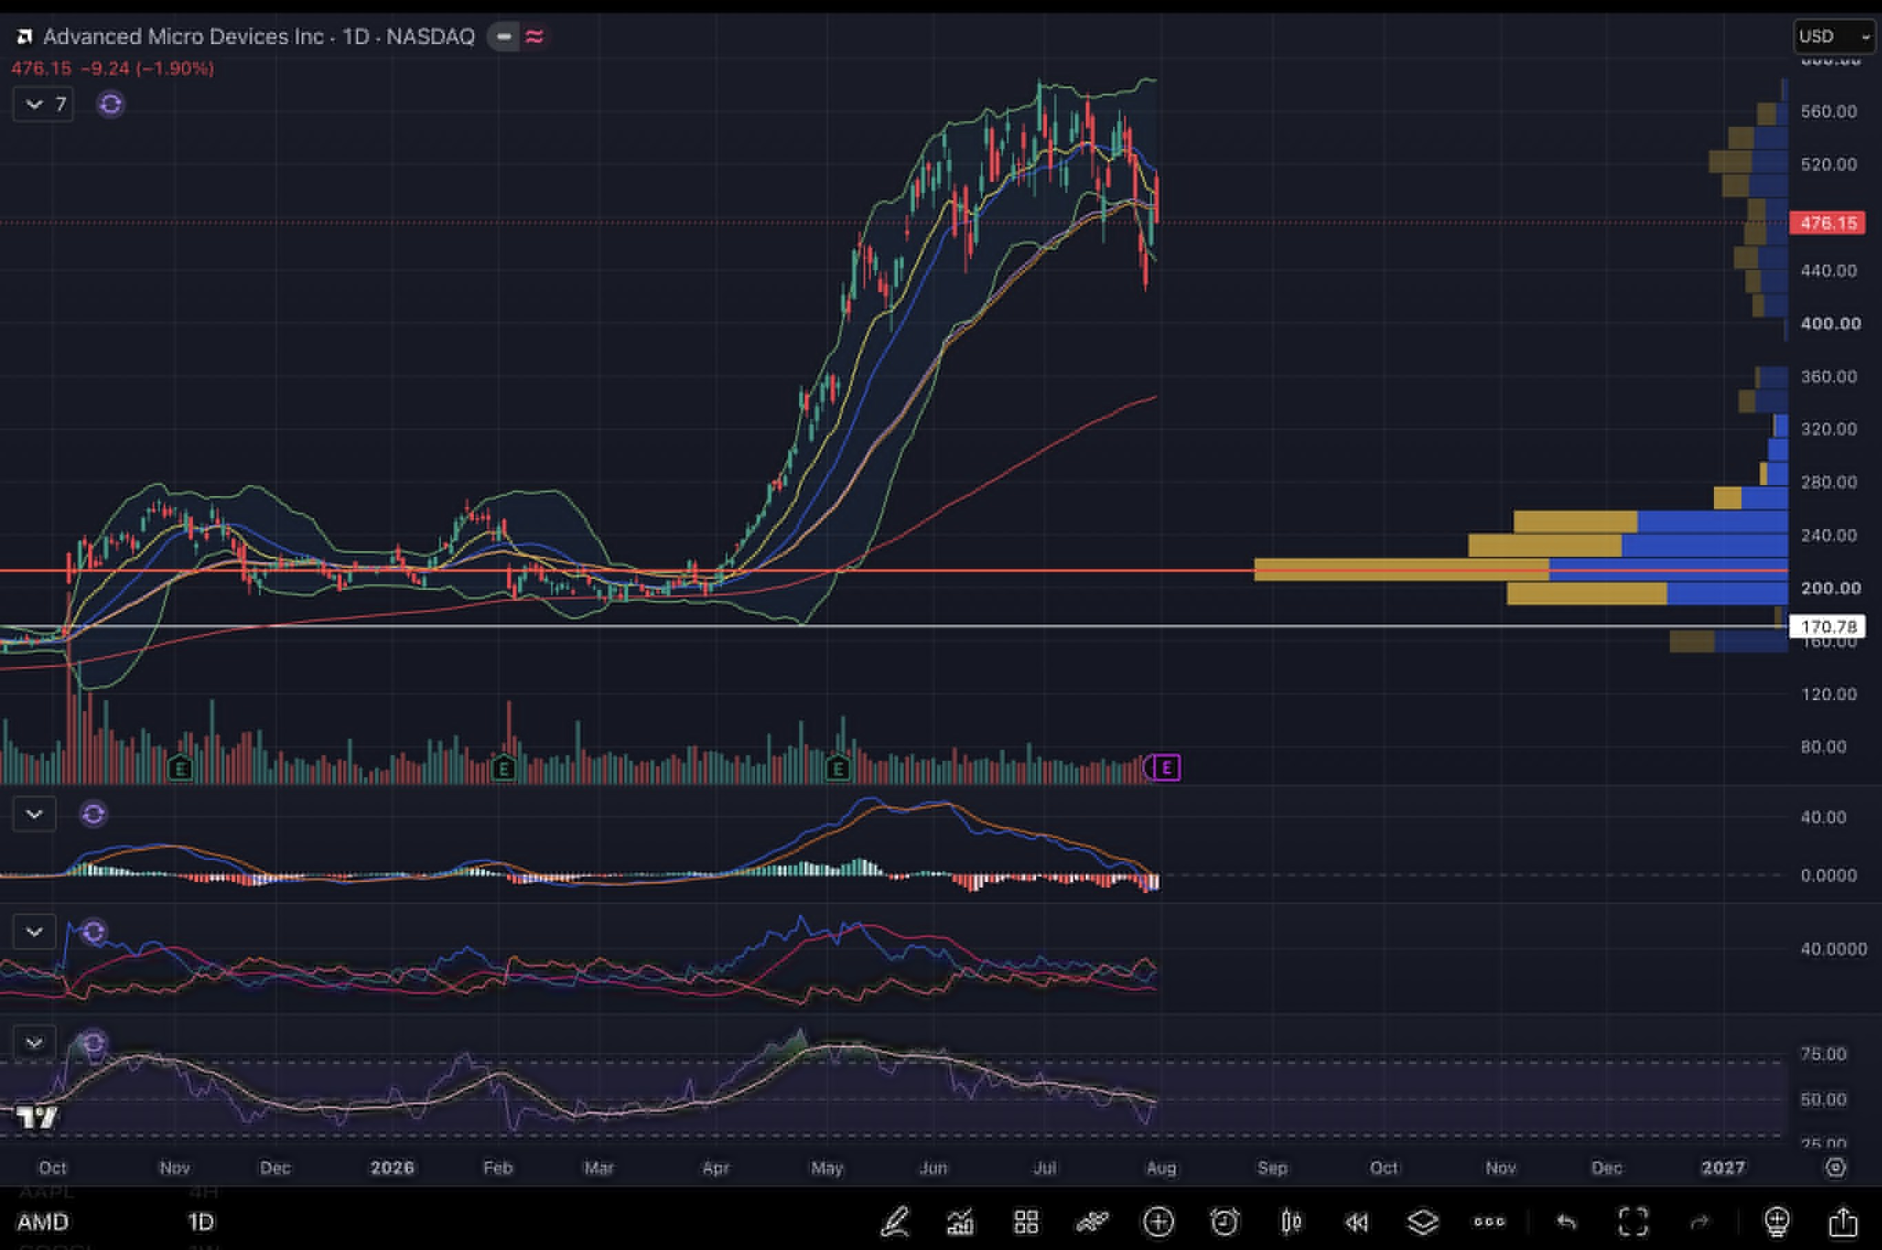Tap purple circular icon in main price pane

pos(111,105)
